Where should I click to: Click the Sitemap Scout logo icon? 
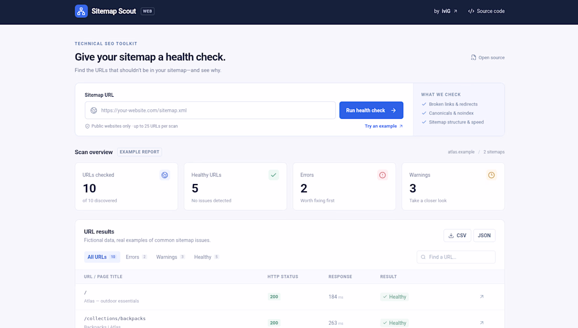click(81, 11)
